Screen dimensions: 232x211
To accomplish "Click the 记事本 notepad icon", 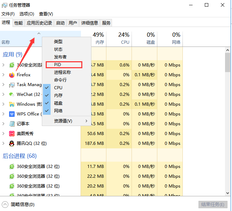I will tap(12, 124).
